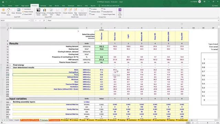Open the U-values house icon in Build PHPP
This screenshot has width=220, height=124.
[8, 12]
